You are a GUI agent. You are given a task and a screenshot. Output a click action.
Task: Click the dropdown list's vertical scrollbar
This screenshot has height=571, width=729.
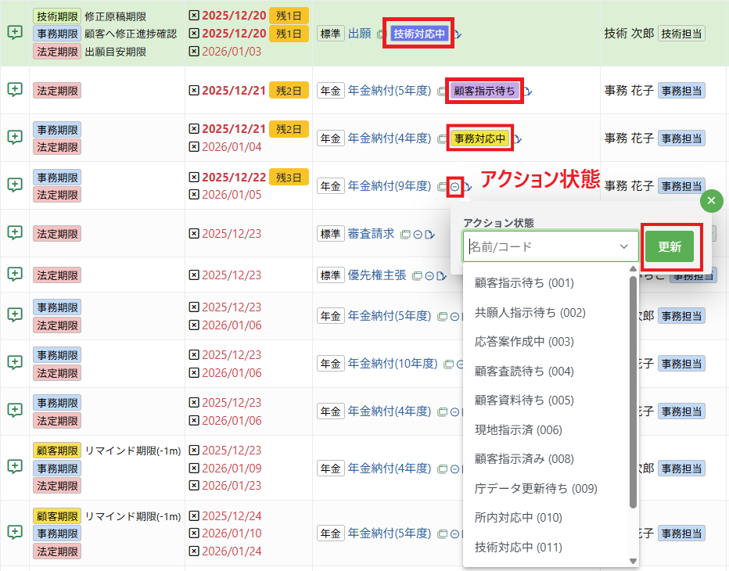click(x=634, y=391)
